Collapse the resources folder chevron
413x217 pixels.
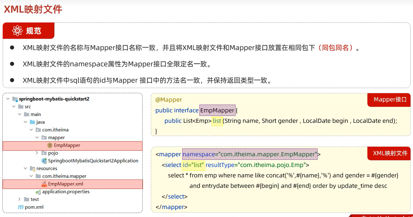point(25,169)
